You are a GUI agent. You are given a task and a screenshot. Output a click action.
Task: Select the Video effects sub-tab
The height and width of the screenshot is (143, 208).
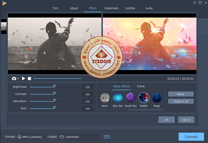(x=122, y=86)
